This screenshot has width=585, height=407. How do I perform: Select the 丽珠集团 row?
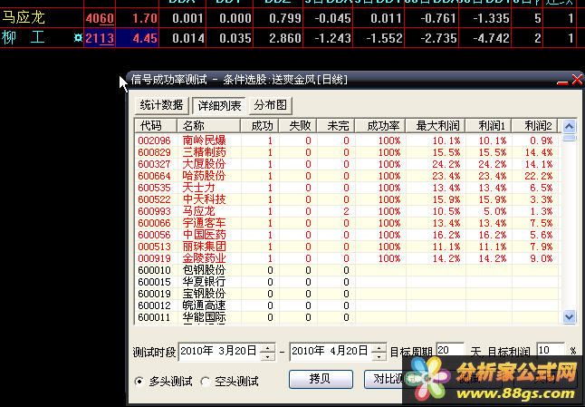point(347,247)
